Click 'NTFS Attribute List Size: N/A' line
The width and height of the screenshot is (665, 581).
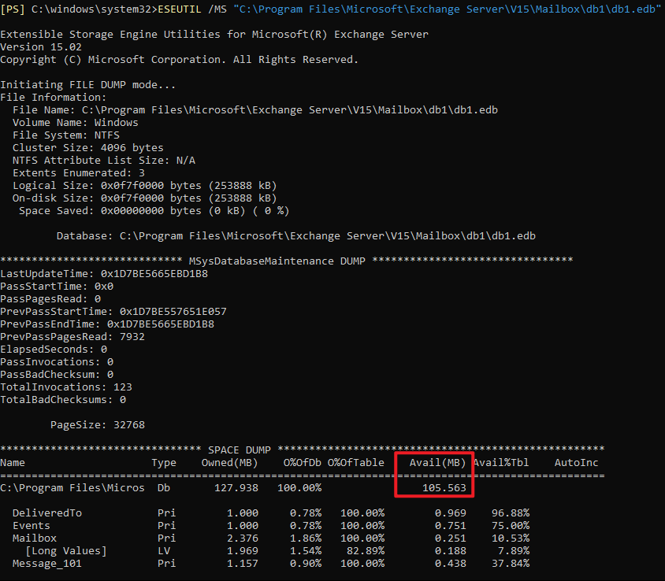104,161
